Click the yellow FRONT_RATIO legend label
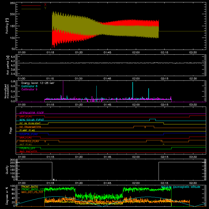 pos(30,187)
